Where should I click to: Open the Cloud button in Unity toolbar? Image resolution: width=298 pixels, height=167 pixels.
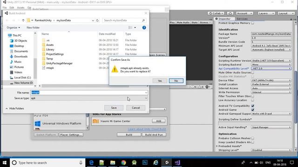[230, 13]
